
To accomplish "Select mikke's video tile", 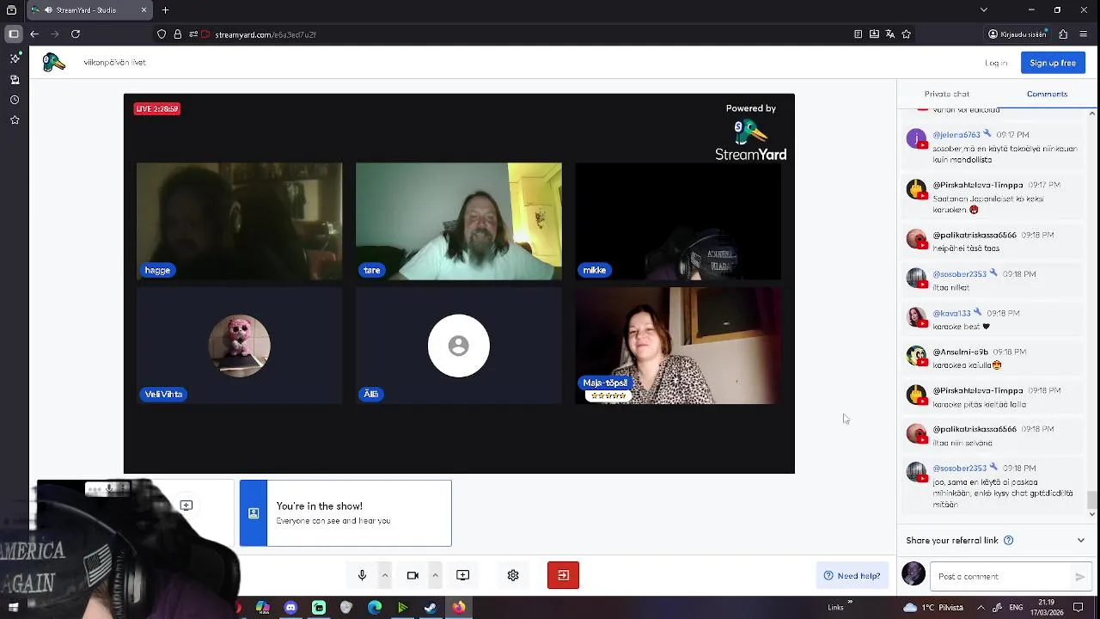I will 678,221.
